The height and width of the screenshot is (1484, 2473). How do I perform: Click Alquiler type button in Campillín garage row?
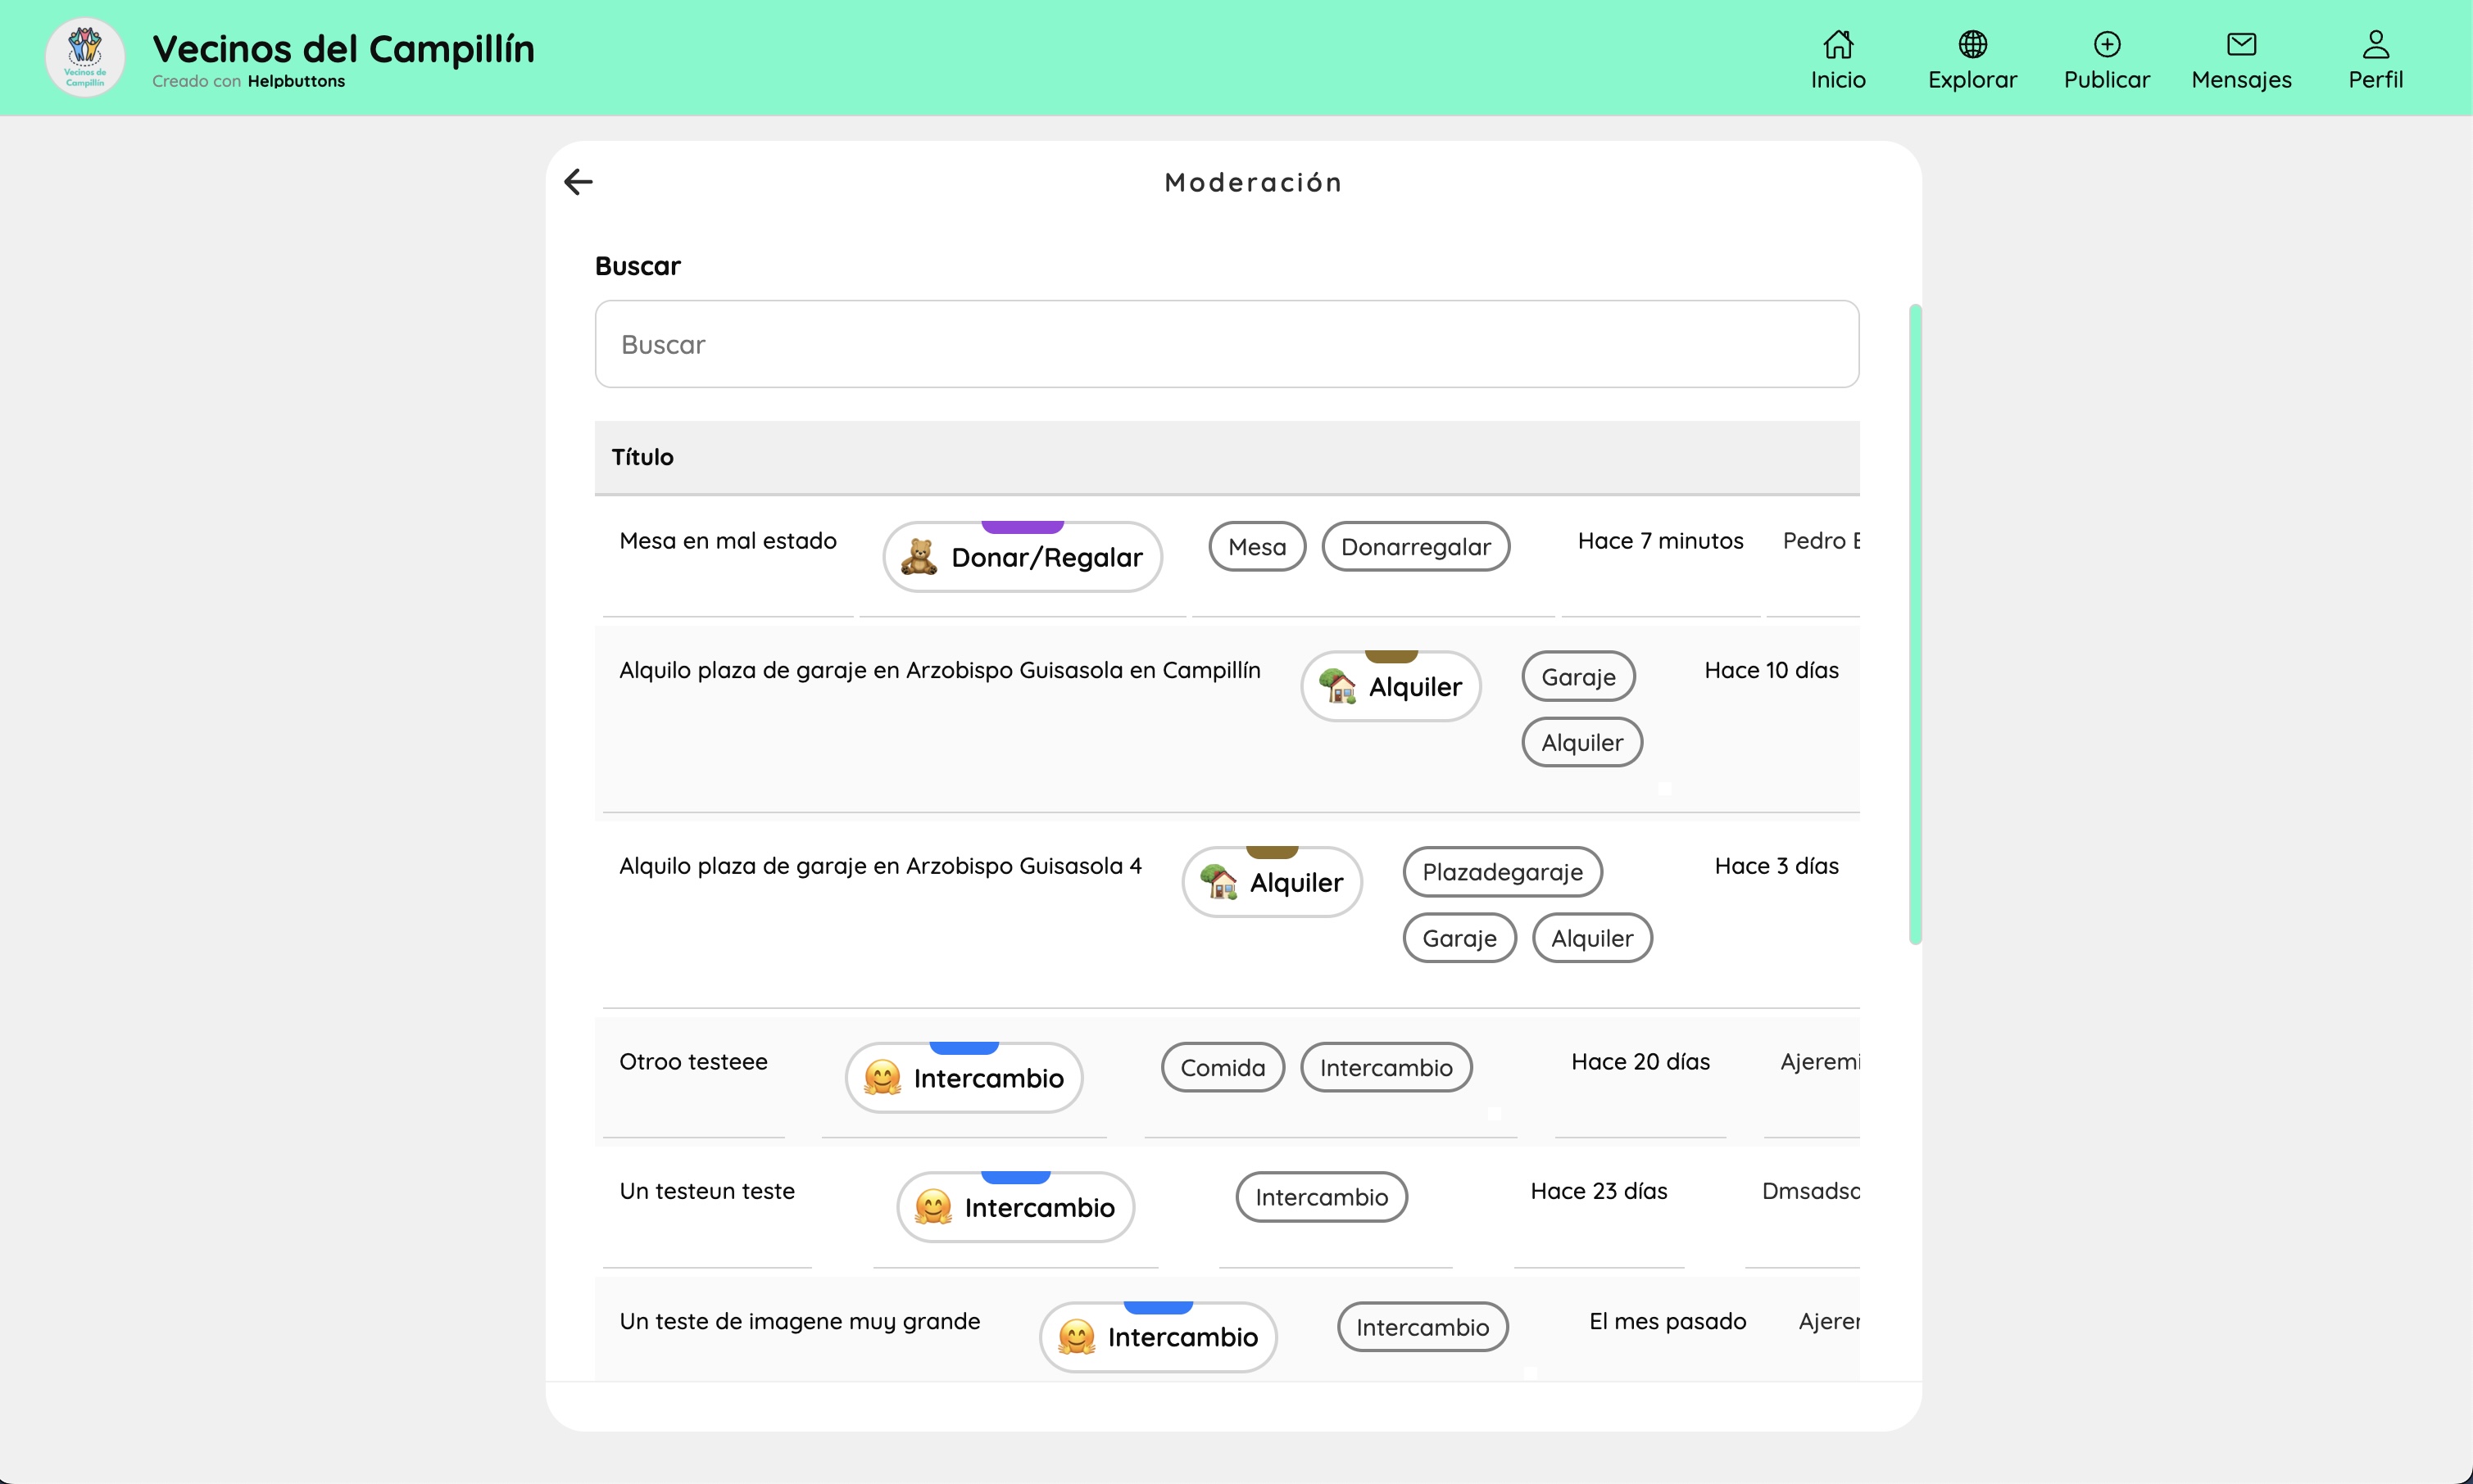[1391, 687]
